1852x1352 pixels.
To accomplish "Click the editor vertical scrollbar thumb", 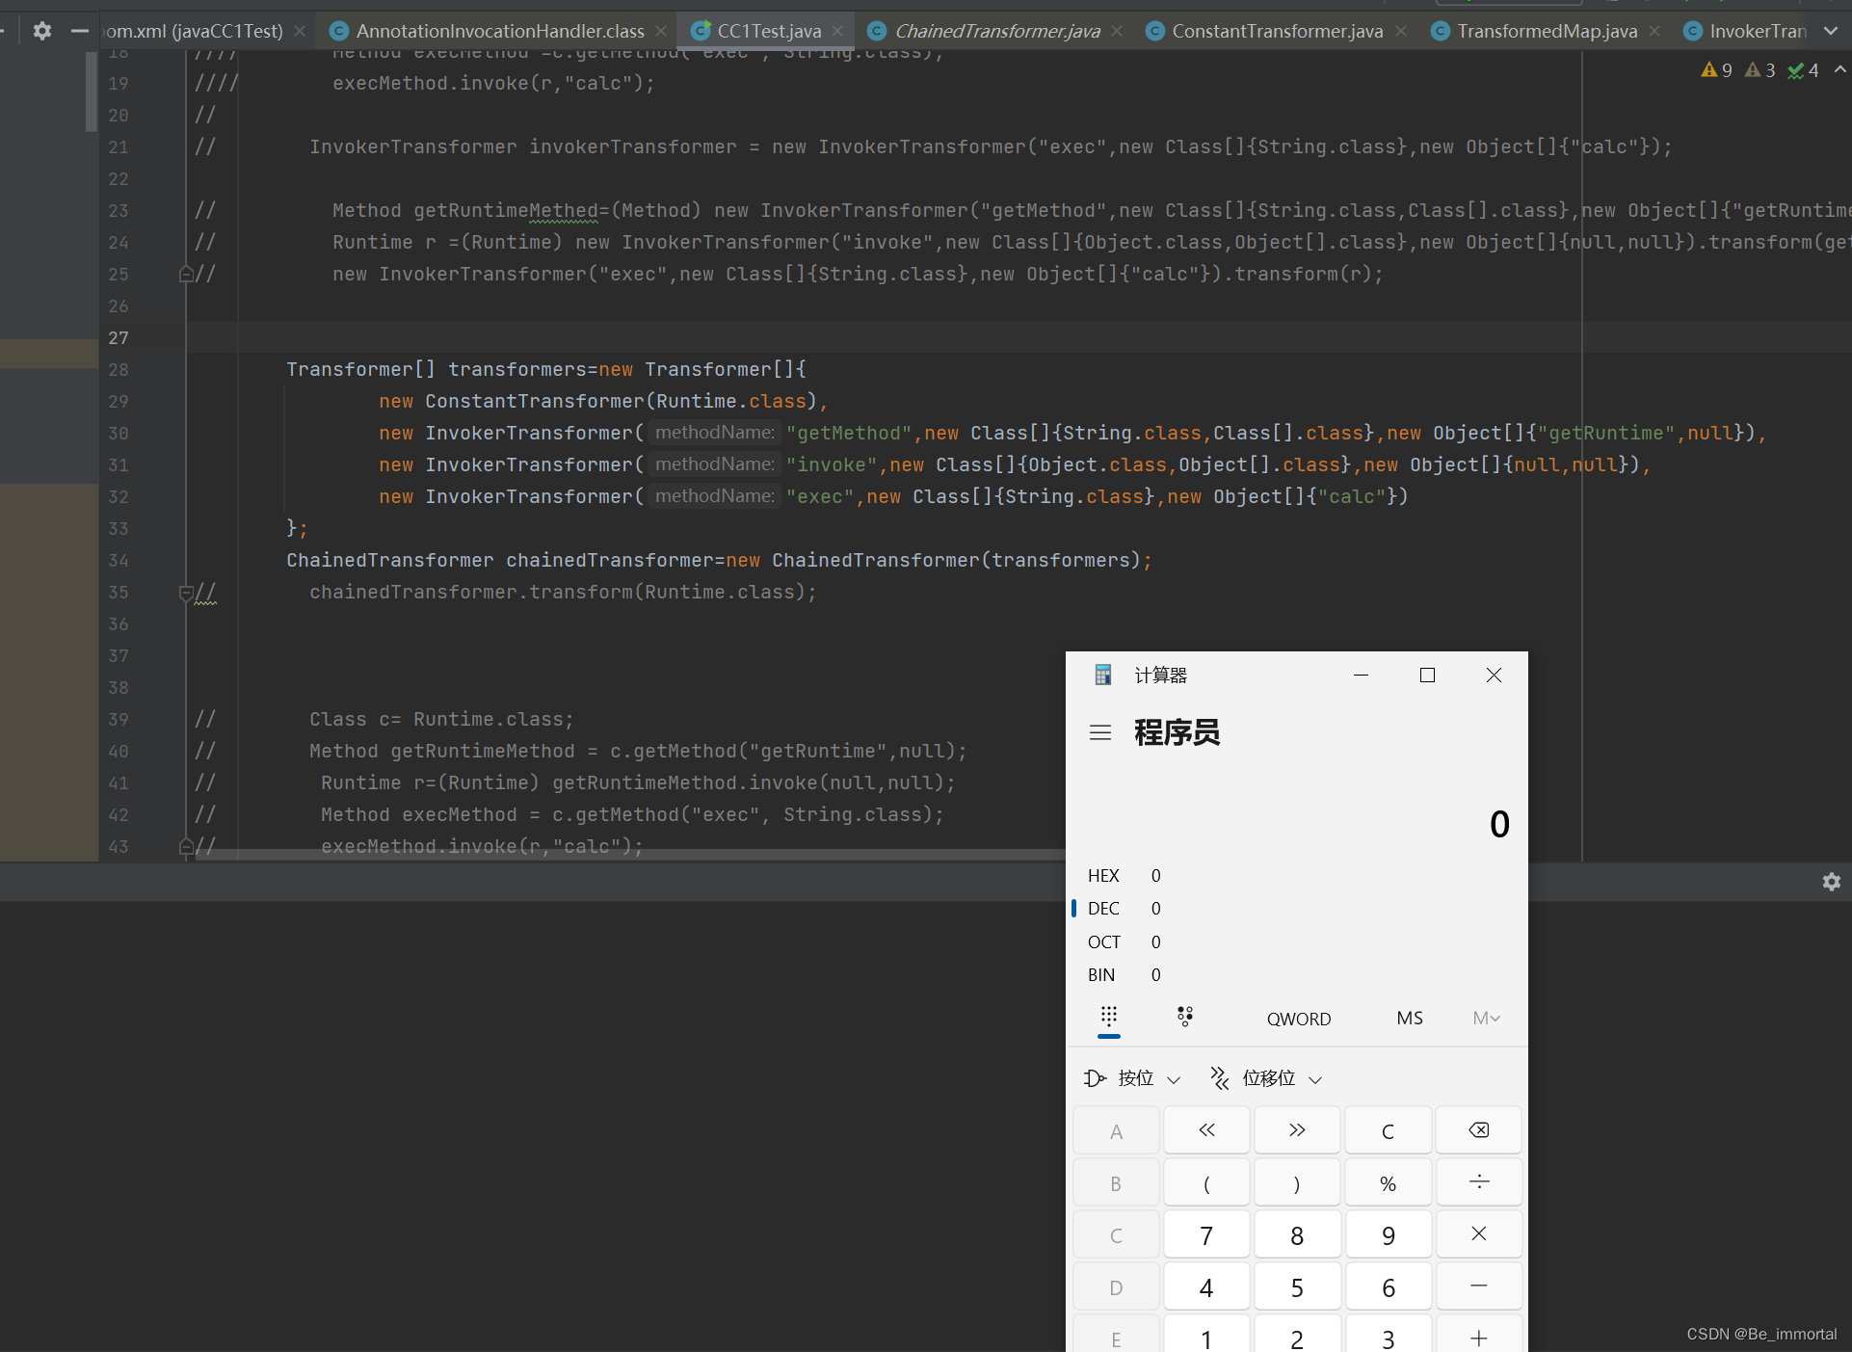I will [92, 92].
